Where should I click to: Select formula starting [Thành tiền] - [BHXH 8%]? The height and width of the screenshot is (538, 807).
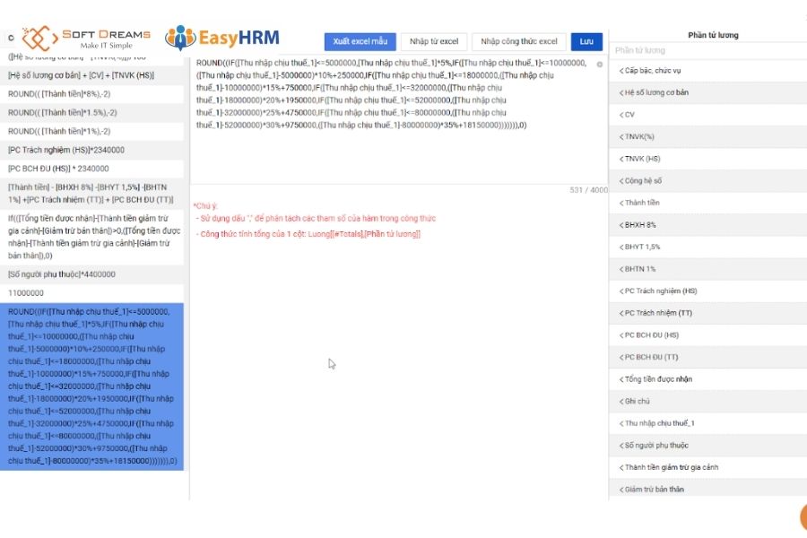pyautogui.click(x=91, y=194)
